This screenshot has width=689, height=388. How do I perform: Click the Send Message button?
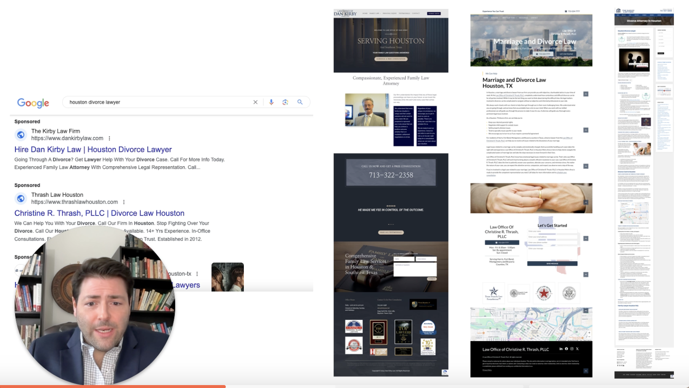(552, 264)
